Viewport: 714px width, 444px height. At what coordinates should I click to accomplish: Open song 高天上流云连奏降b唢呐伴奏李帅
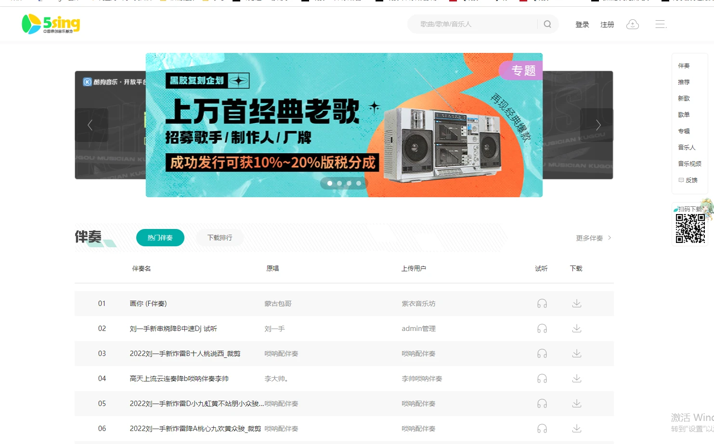[x=179, y=379]
